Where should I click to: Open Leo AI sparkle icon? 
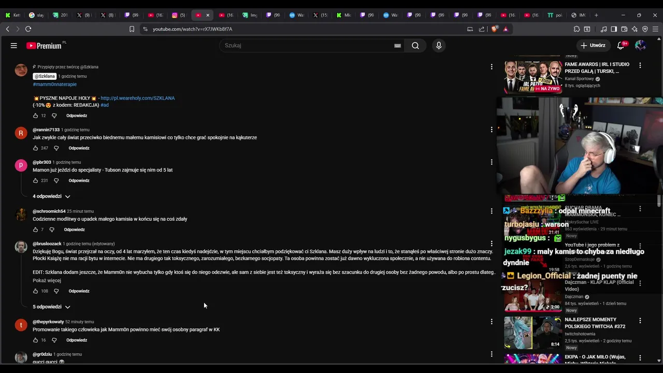point(635,29)
